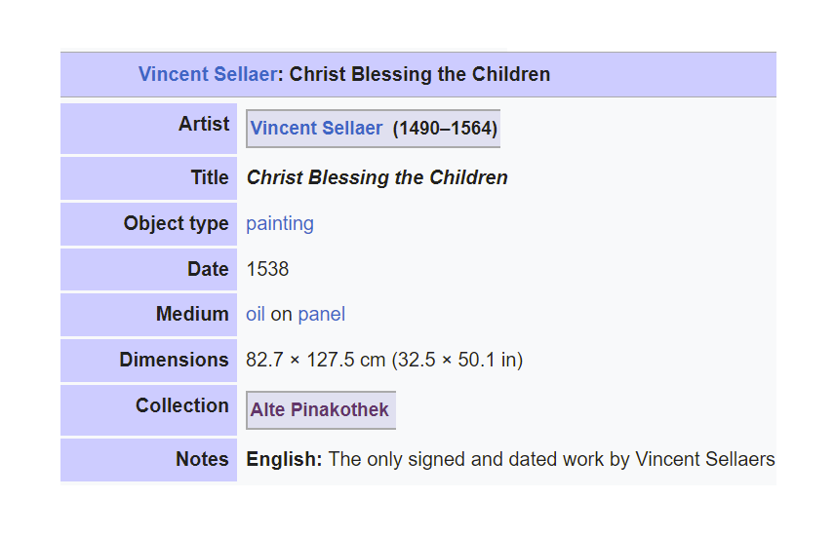Click the Collection row label
Screen dimensions: 835x537
point(182,405)
